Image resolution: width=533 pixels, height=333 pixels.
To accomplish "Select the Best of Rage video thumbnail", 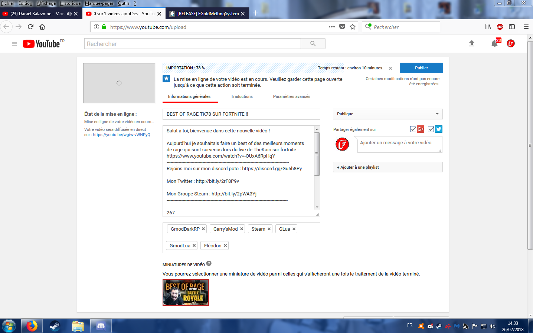I will point(186,293).
